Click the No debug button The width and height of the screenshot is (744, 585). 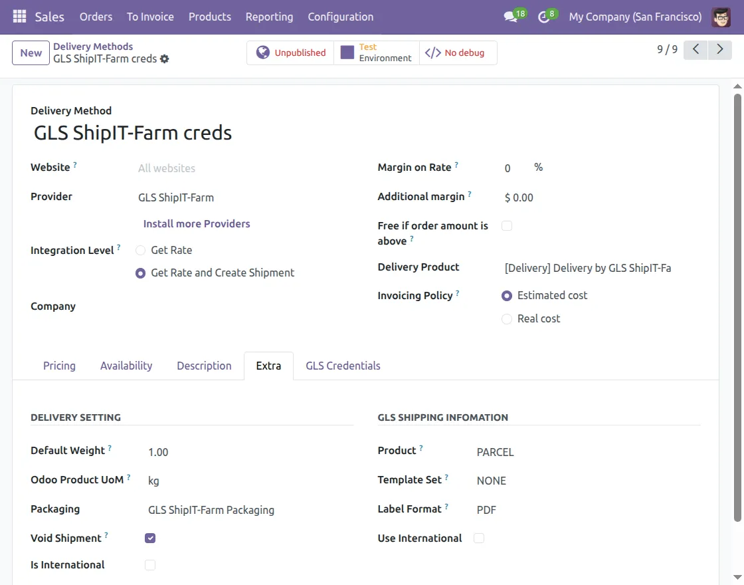click(458, 53)
